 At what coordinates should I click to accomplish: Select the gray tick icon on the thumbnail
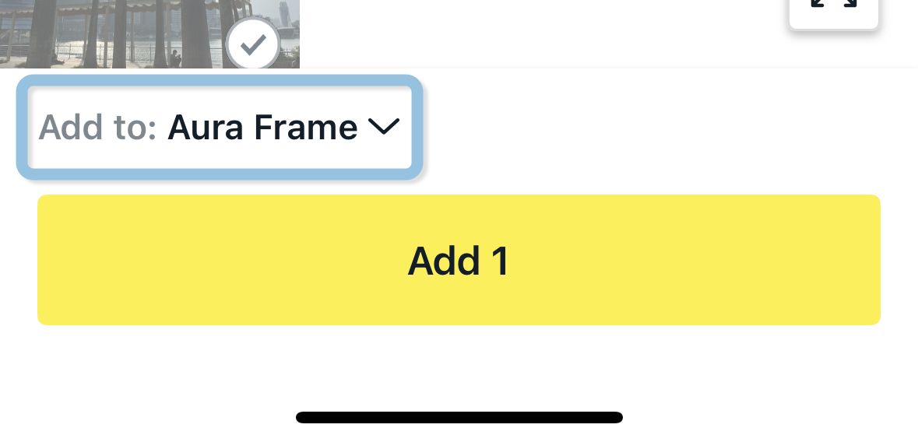[x=252, y=45]
